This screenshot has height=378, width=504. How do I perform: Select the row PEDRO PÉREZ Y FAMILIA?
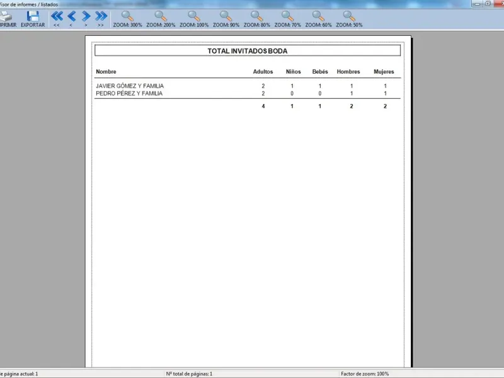(x=248, y=93)
